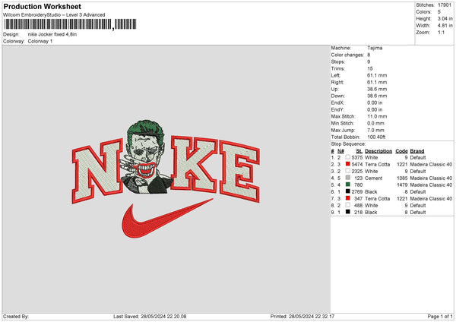This screenshot has height=322, width=456.
Task: Select the stitches count 17901
Action: pyautogui.click(x=445, y=5)
